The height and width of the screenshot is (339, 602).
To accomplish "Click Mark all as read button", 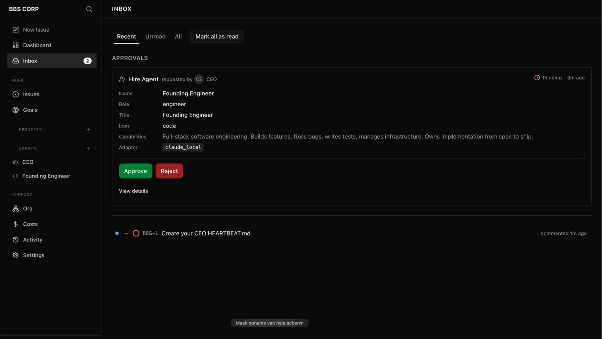I will pos(217,36).
